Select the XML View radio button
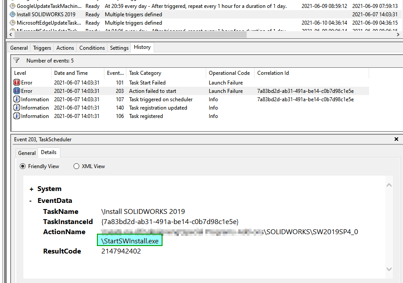Image resolution: width=403 pixels, height=283 pixels. [76, 166]
